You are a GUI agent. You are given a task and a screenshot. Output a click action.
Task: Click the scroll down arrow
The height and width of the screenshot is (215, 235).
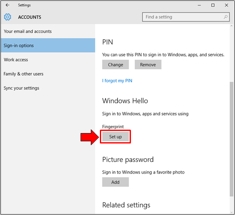click(232, 212)
